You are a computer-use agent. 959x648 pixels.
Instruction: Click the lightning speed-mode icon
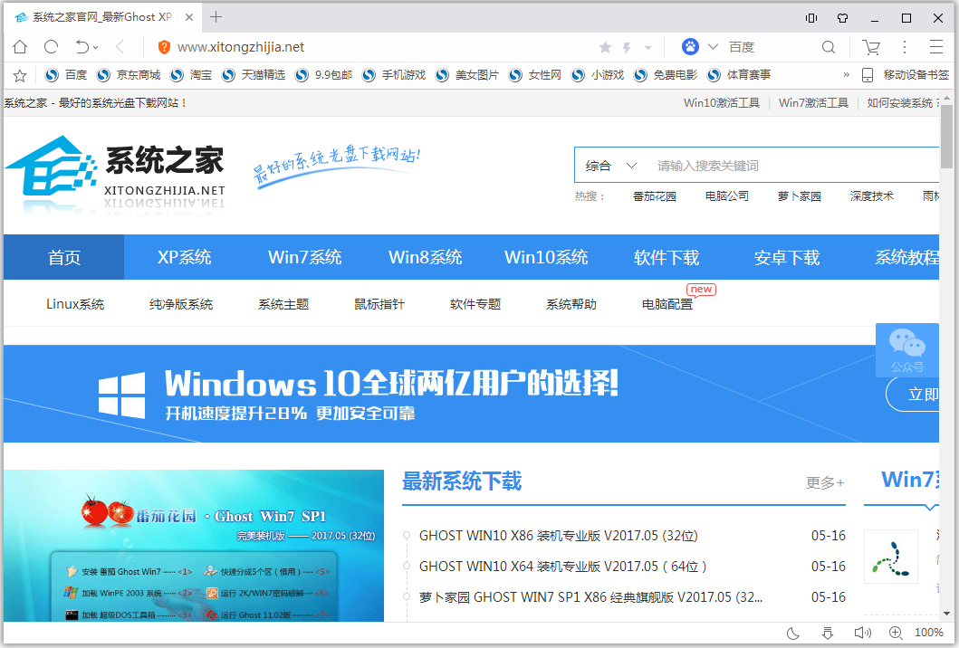pyautogui.click(x=627, y=47)
